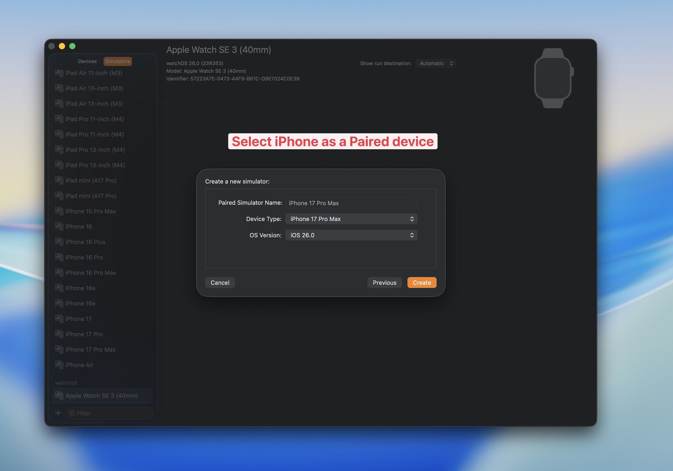673x471 pixels.
Task: Open the OS Version dropdown
Action: click(x=351, y=235)
